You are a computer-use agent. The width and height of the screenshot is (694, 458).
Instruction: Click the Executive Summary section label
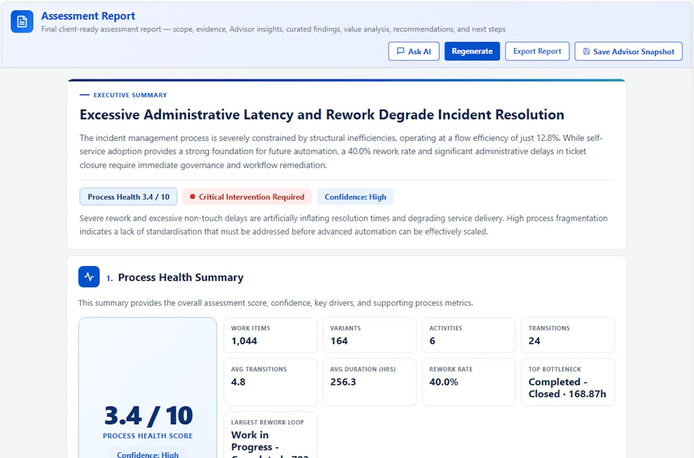pyautogui.click(x=130, y=95)
